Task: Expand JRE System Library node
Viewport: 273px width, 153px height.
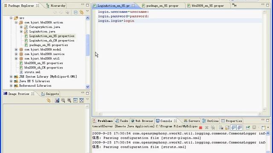Action: (11, 76)
